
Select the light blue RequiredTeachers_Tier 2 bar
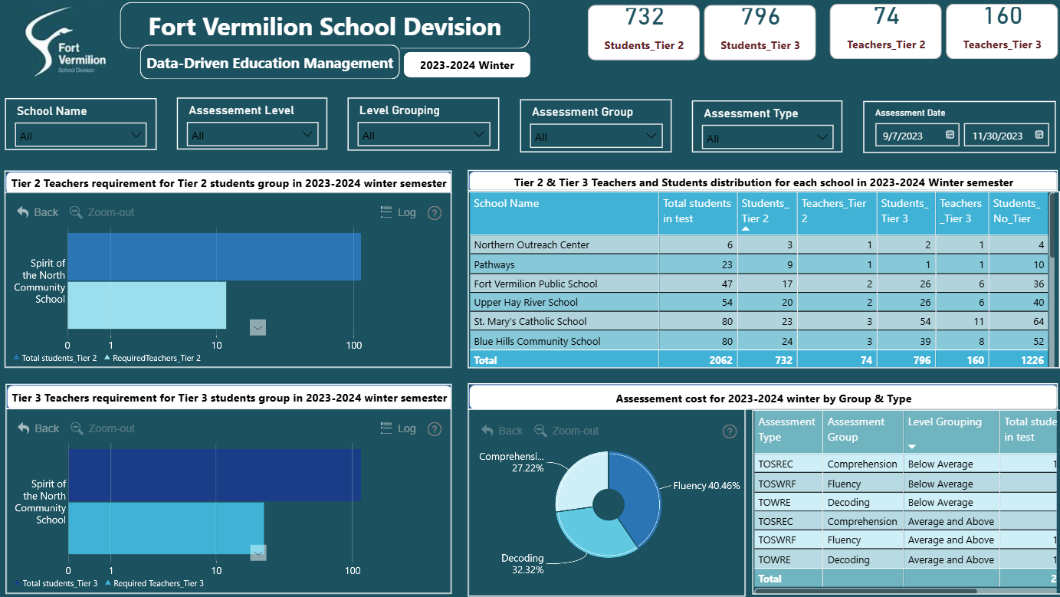tap(146, 305)
